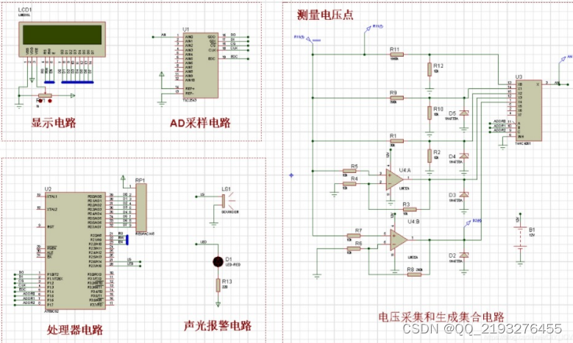Select resistor R9
This screenshot has width=573, height=343.
click(396, 98)
